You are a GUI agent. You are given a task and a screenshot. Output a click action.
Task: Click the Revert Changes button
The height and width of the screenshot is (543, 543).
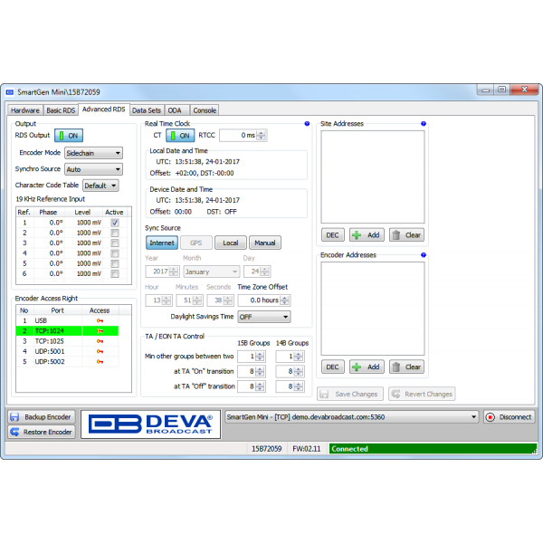[422, 394]
